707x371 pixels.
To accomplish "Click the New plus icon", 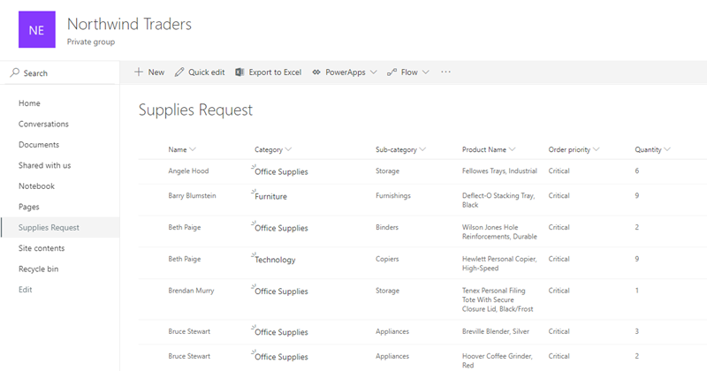I will click(x=139, y=72).
